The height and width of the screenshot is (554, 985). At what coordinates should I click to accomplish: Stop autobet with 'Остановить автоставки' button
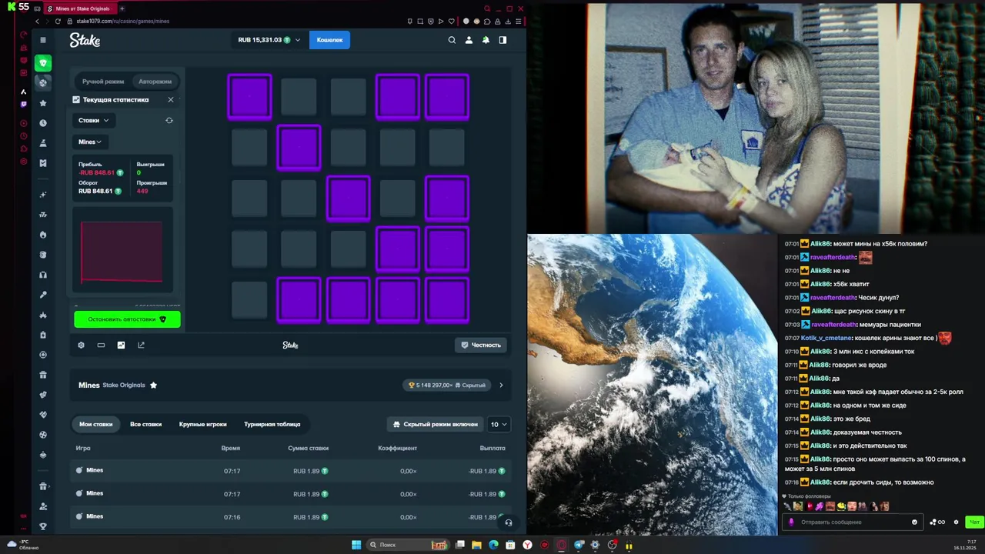pos(127,319)
